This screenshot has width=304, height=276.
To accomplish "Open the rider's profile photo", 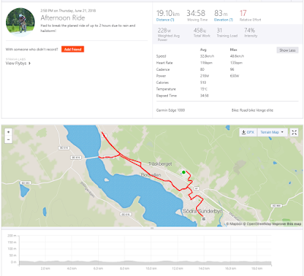I will click(x=21, y=22).
